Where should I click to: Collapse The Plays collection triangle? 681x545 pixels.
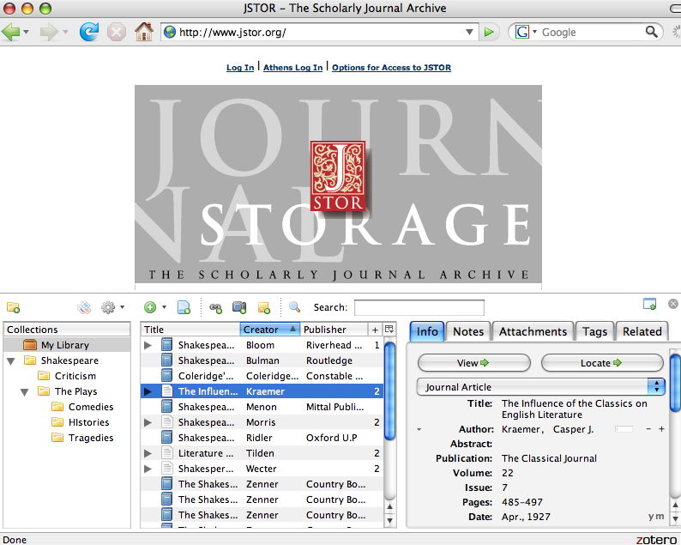(x=25, y=392)
